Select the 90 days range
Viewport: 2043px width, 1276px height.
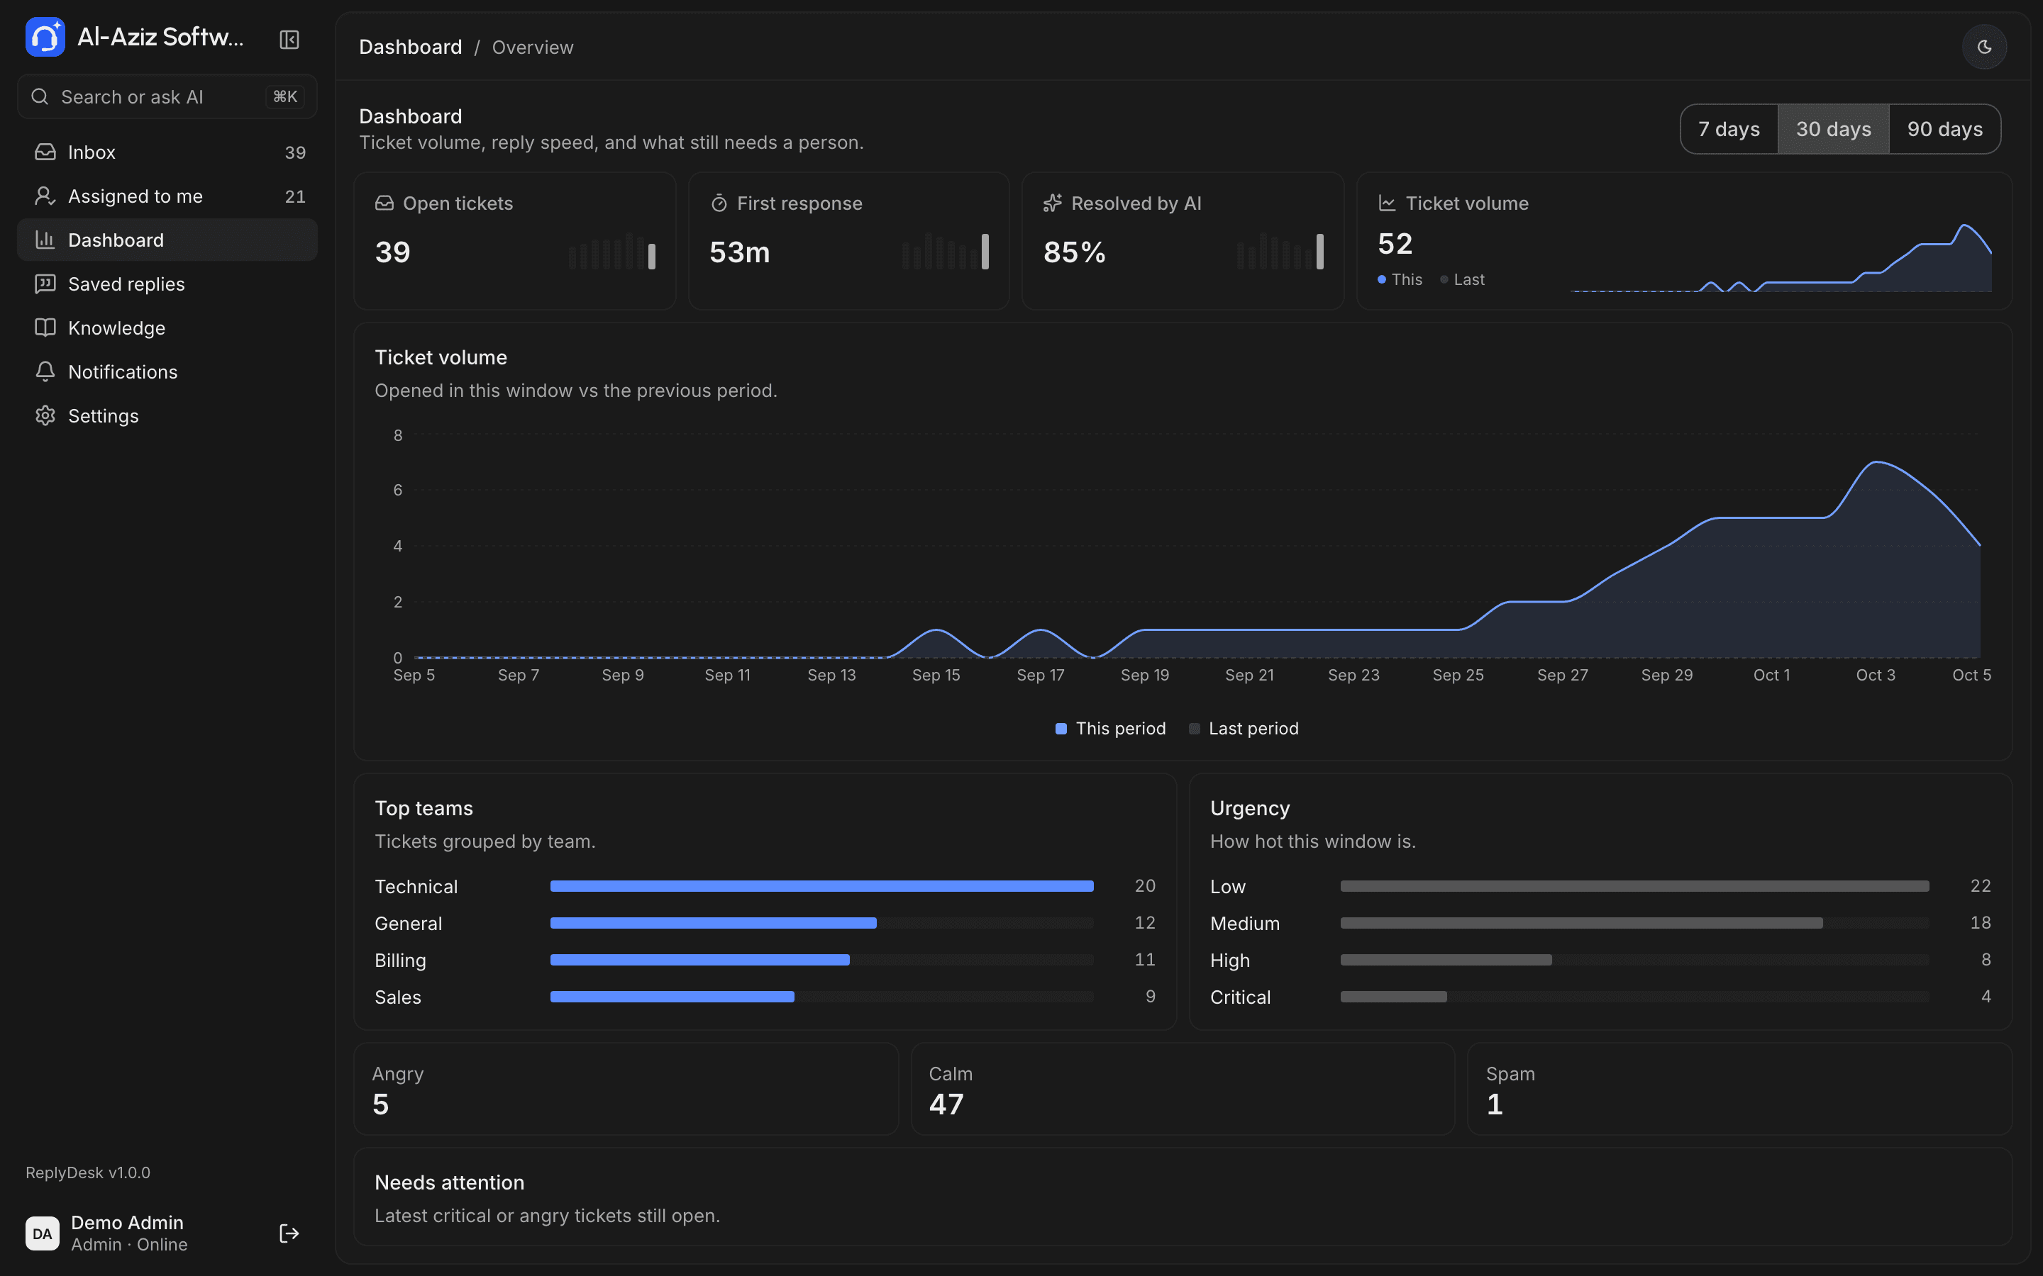[1945, 129]
